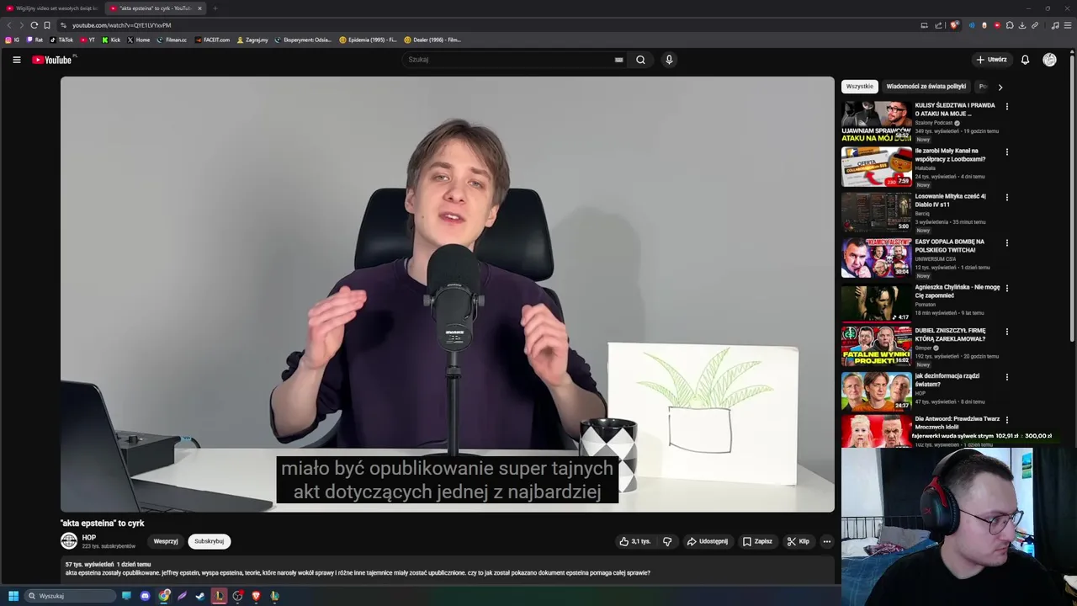The height and width of the screenshot is (606, 1077).
Task: Click Windows taskbar Wyszukaj search box
Action: (x=71, y=596)
